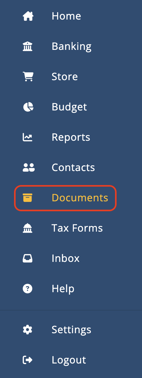The width and height of the screenshot is (142, 378).
Task: Go to the Home menu item
Action: pos(66,16)
